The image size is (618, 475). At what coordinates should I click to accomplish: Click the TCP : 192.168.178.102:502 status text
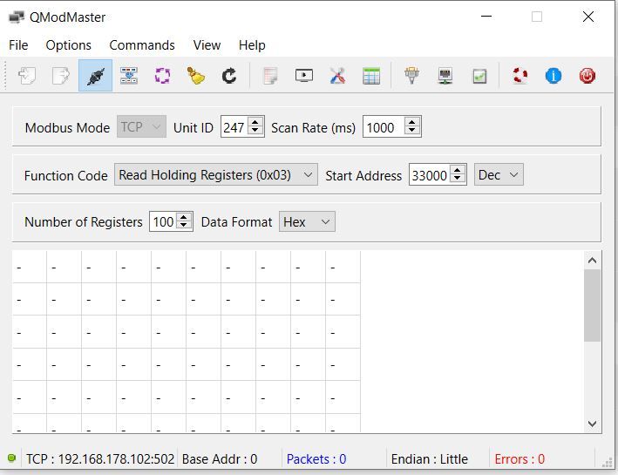point(100,458)
